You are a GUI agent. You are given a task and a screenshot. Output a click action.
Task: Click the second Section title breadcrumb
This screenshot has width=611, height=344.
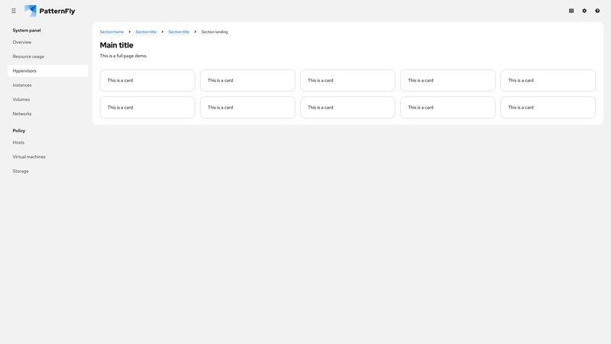(x=179, y=32)
